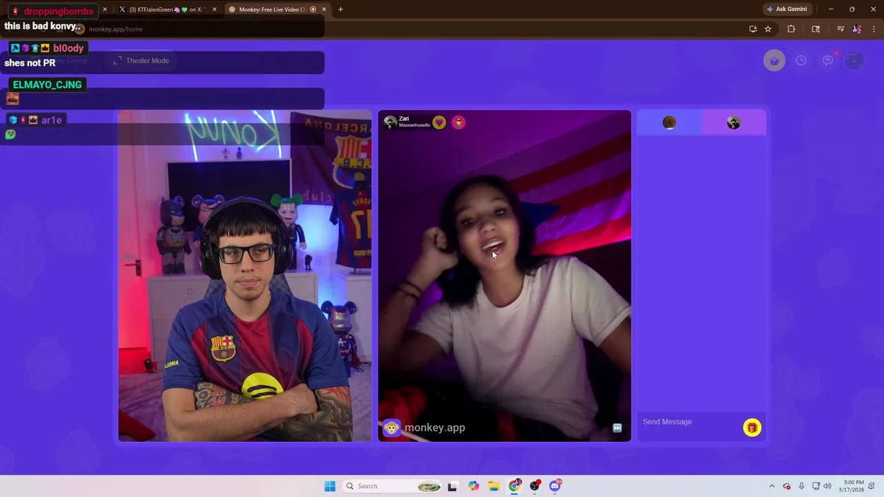This screenshot has height=497, width=884.
Task: Click the heart badge next to Zari
Action: coord(439,123)
